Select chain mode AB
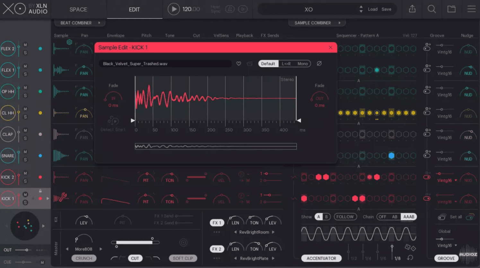 (395, 217)
